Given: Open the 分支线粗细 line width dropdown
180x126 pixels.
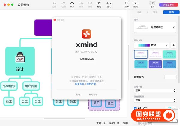Looking at the screenshot, I should coord(155,100).
